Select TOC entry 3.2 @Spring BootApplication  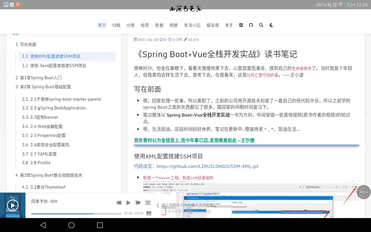(54, 108)
